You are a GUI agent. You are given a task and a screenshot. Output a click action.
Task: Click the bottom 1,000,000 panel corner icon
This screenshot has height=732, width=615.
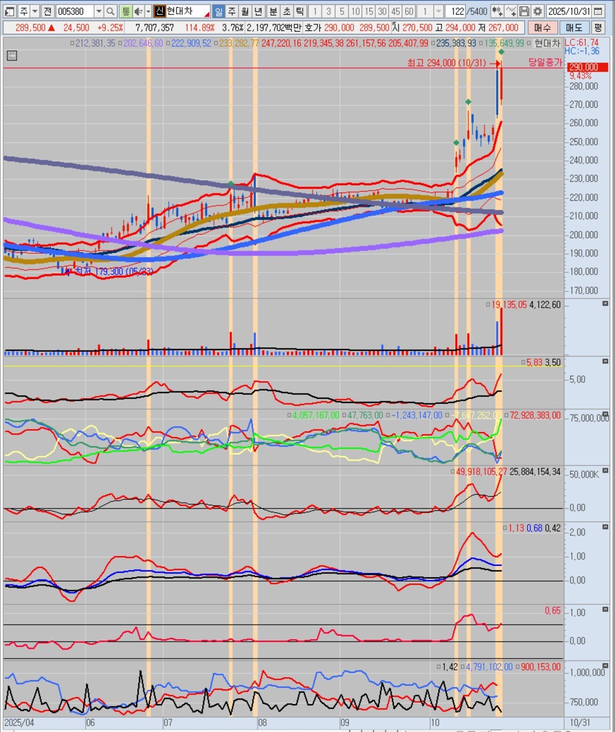coord(605,666)
